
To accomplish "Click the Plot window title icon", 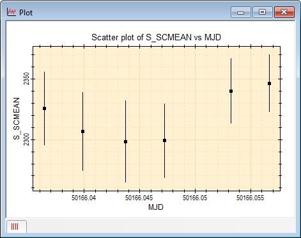I will click(x=12, y=12).
